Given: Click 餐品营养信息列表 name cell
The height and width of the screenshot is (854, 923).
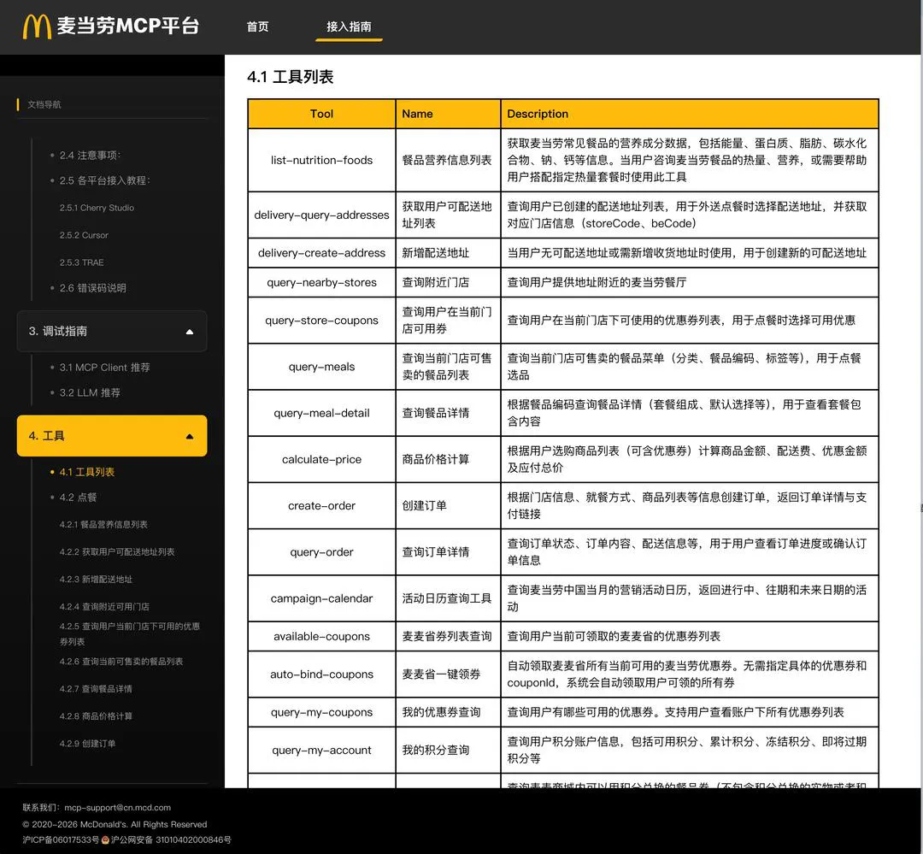Looking at the screenshot, I should click(447, 160).
